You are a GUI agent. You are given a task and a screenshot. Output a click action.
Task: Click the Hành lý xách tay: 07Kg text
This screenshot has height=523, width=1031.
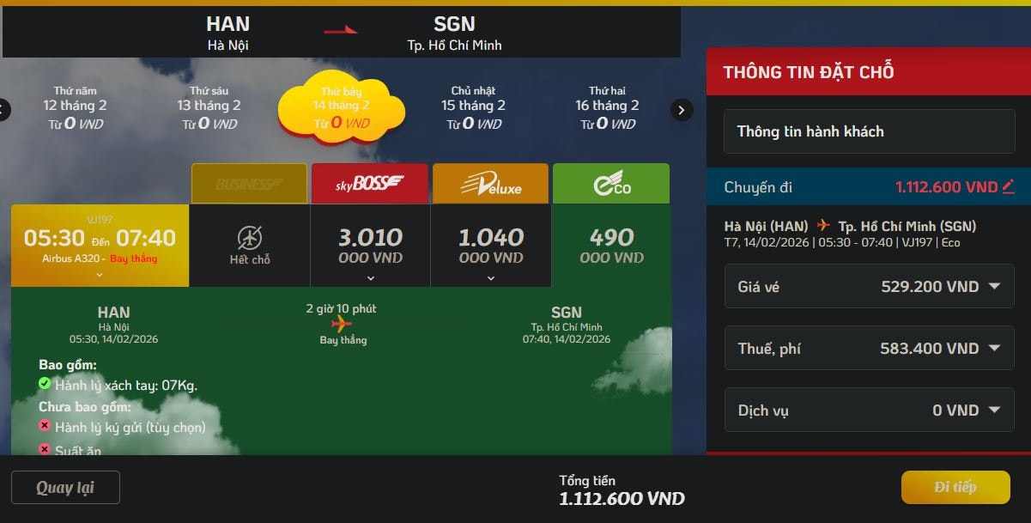126,385
